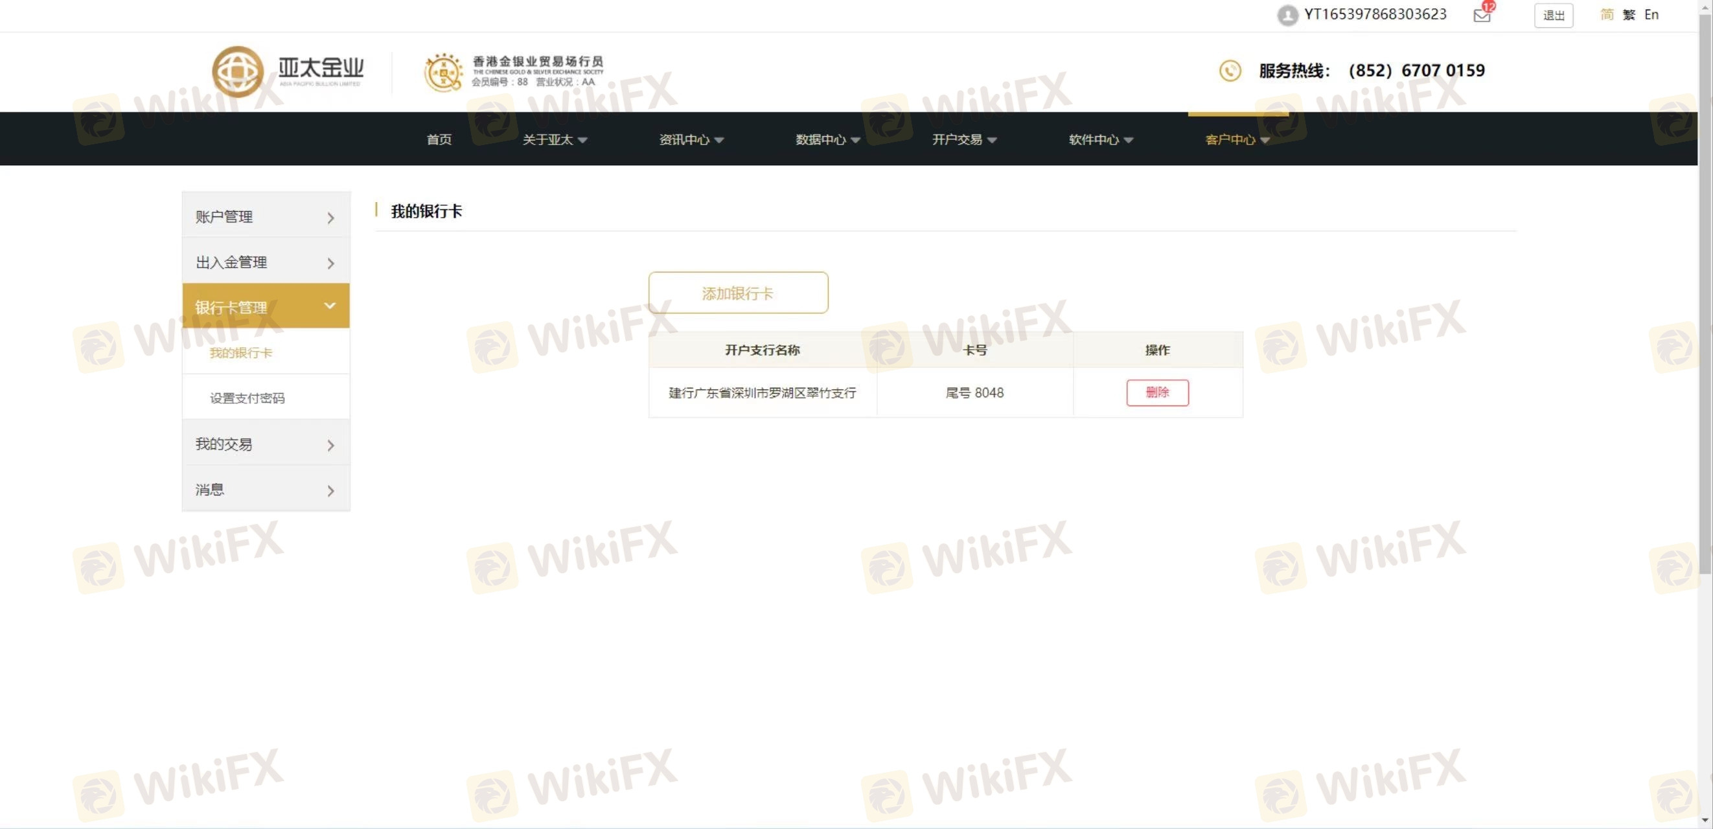1713x829 pixels.
Task: Click the 亚太金业 company logo
Action: click(288, 71)
